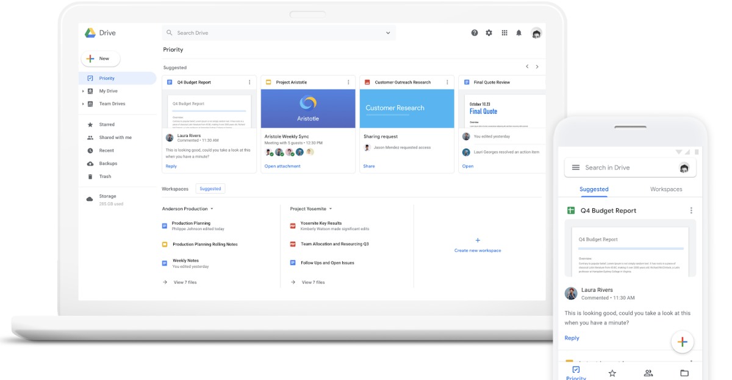Open the Starred item in sidebar
This screenshot has height=380, width=732.
pyautogui.click(x=107, y=125)
